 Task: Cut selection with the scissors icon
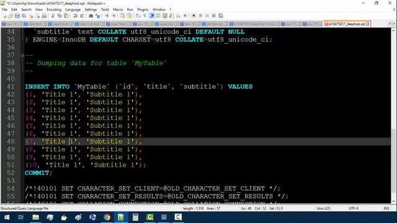53,15
